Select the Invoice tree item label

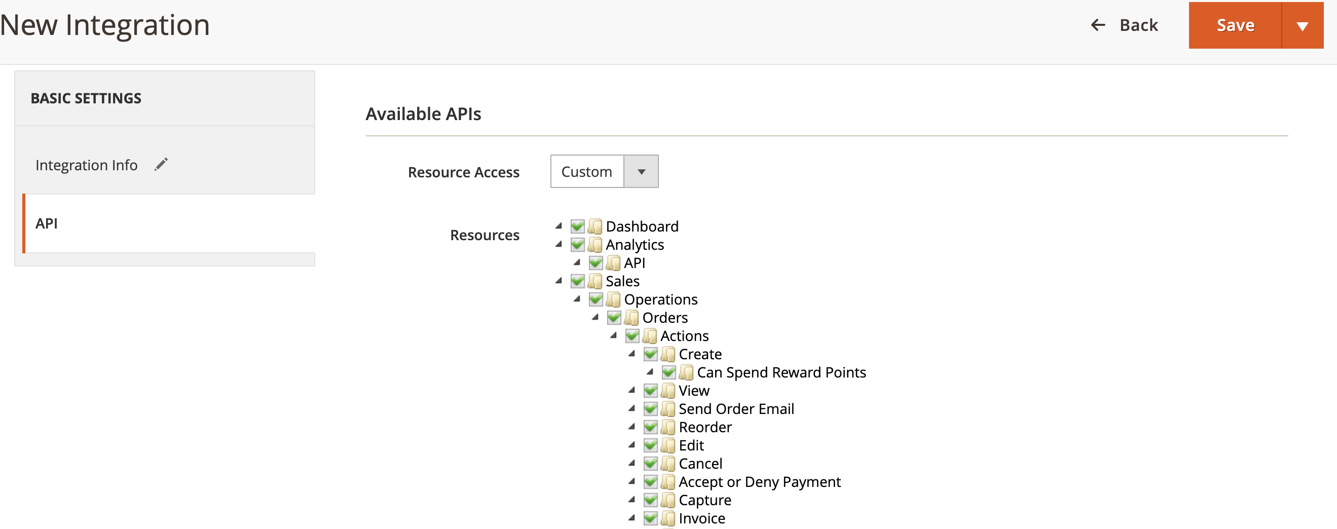(701, 518)
